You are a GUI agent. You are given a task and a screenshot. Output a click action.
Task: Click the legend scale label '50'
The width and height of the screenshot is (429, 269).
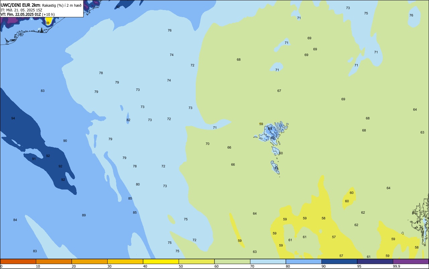(x=181, y=266)
